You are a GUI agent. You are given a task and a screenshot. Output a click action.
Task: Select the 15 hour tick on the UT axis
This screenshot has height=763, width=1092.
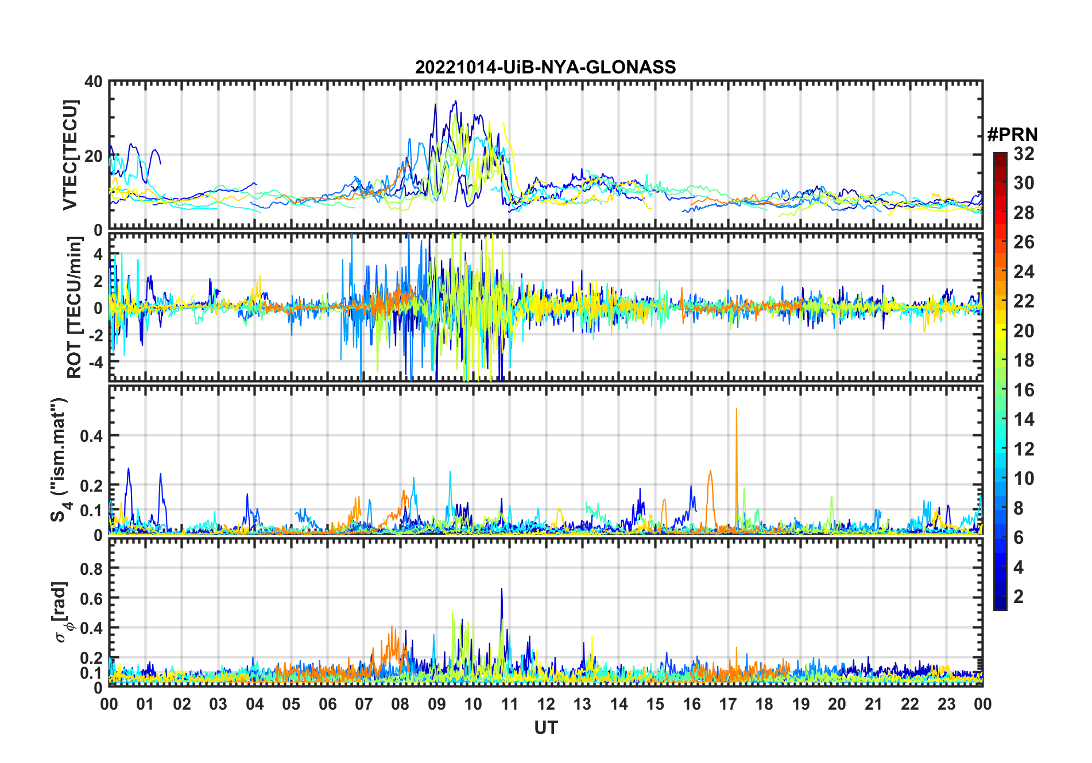pos(655,704)
